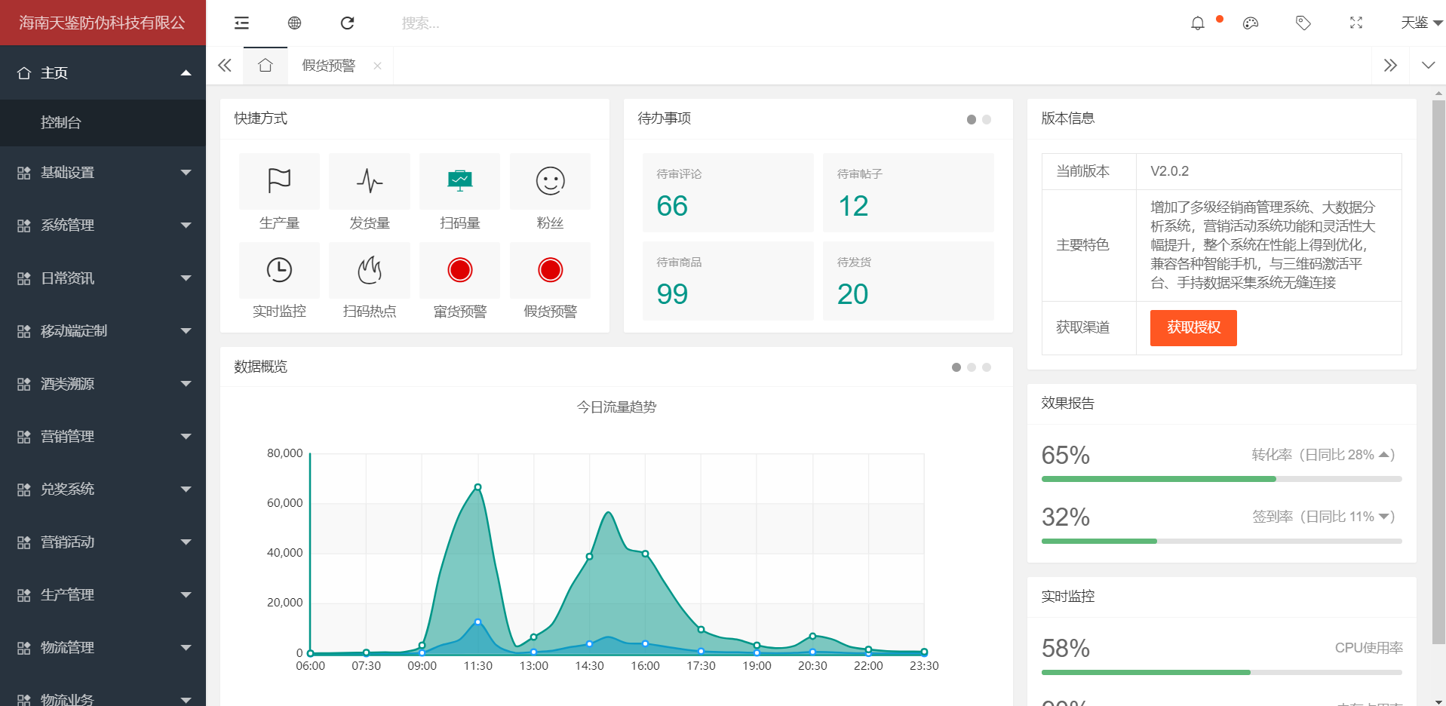This screenshot has width=1446, height=706.
Task: Click the globe icon in the top bar
Action: pyautogui.click(x=294, y=23)
